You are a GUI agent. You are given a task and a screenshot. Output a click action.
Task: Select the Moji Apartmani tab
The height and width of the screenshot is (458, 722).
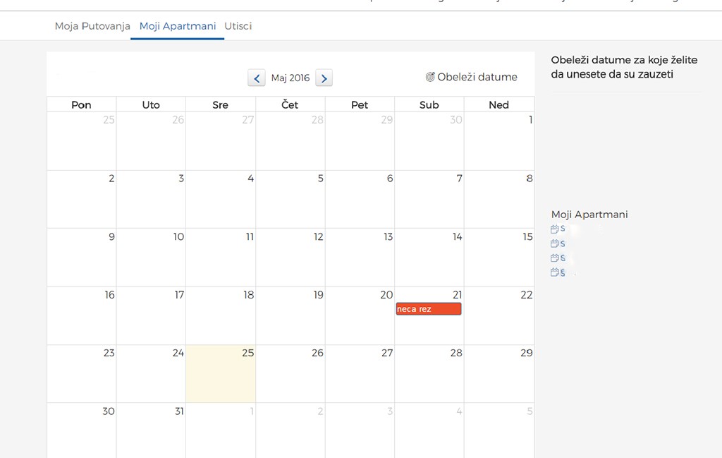178,26
